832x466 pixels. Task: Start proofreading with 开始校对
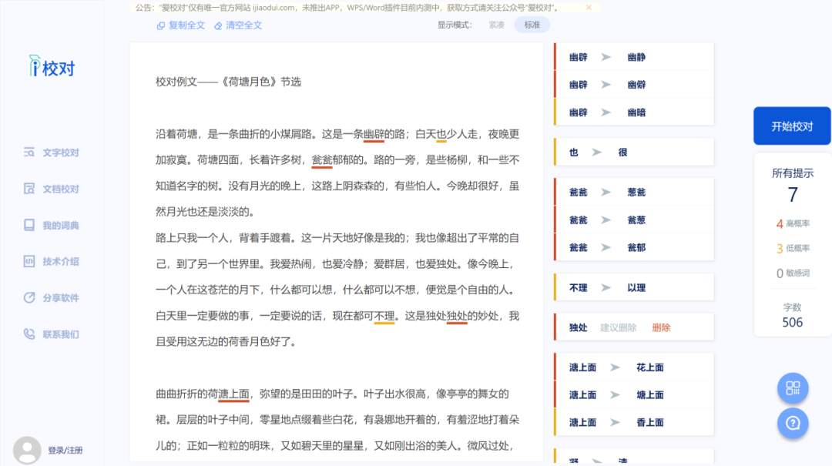(x=792, y=126)
